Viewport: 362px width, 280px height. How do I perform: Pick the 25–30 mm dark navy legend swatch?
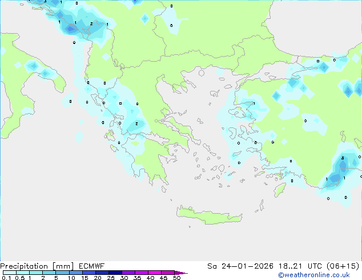point(115,273)
